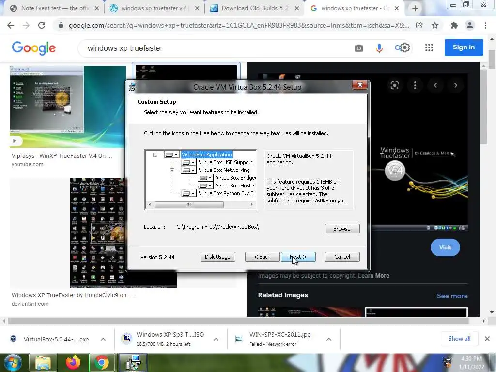The height and width of the screenshot is (372, 496).
Task: Close the downloads bar
Action: pyautogui.click(x=487, y=339)
